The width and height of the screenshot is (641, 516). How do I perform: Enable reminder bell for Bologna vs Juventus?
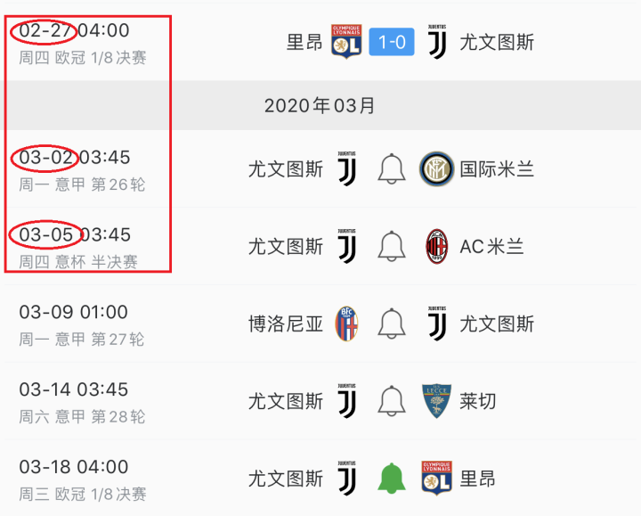point(392,324)
